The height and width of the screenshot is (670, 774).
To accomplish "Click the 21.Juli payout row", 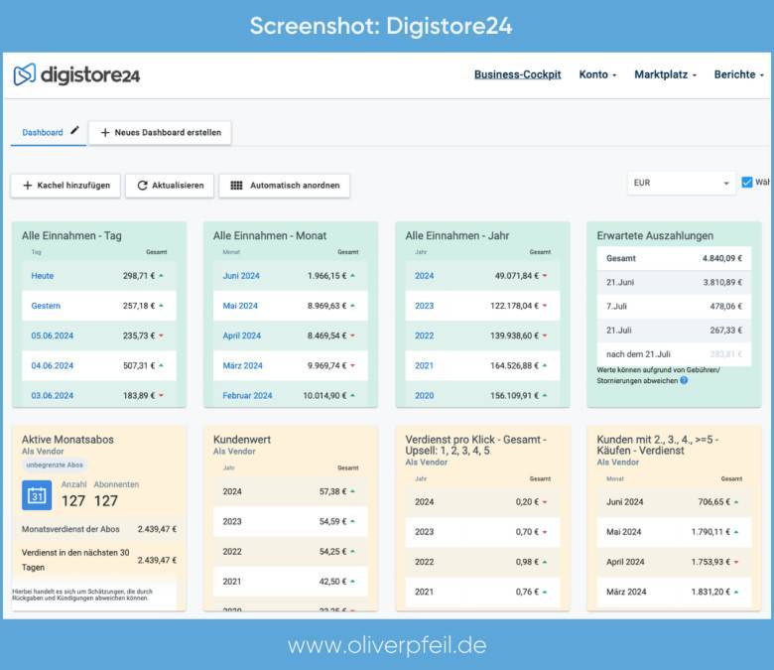I will 674,331.
